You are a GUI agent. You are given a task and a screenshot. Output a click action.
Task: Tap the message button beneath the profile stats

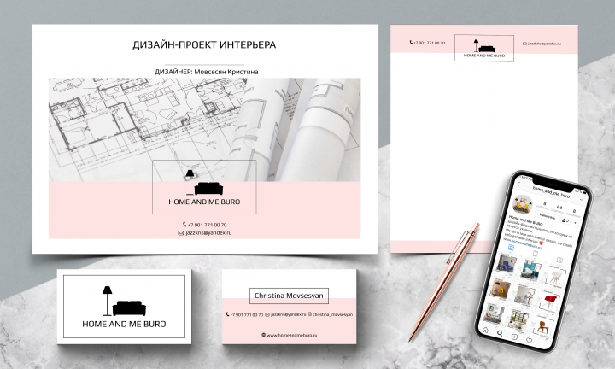click(x=548, y=216)
